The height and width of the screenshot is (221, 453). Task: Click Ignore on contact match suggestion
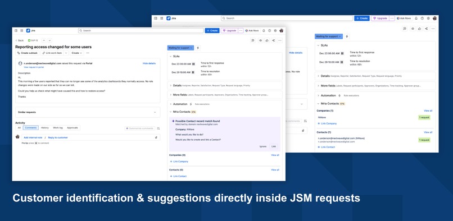[263, 146]
